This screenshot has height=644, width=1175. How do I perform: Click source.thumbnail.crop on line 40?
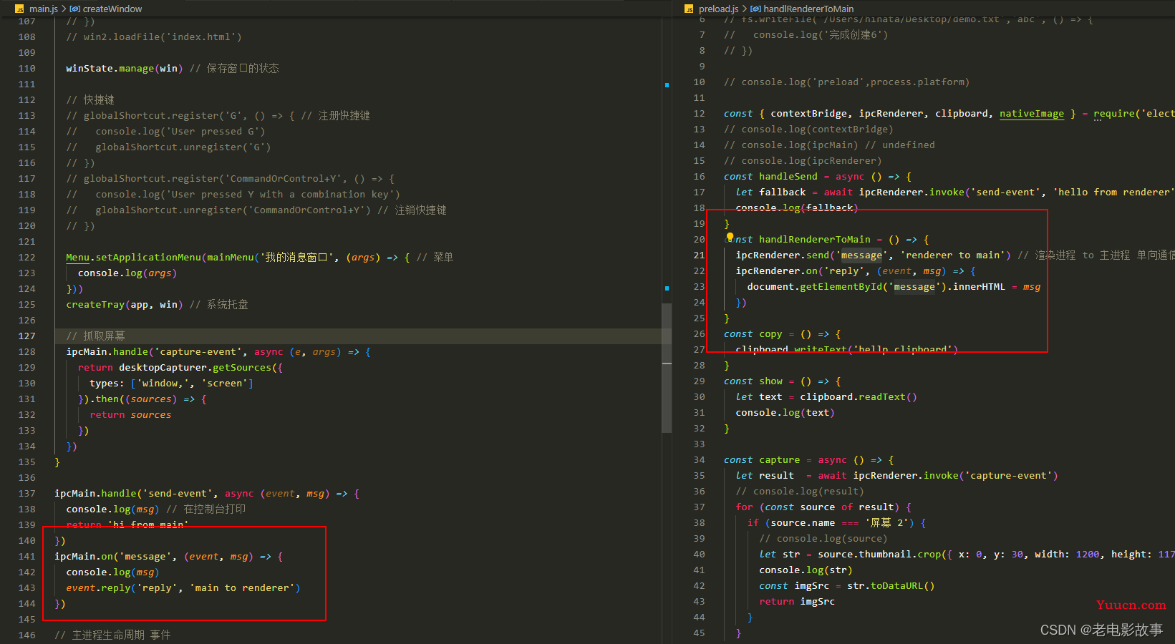879,555
